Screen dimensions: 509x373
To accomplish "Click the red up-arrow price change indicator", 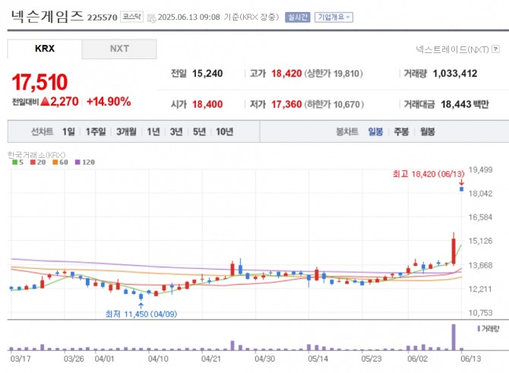I will tap(46, 102).
